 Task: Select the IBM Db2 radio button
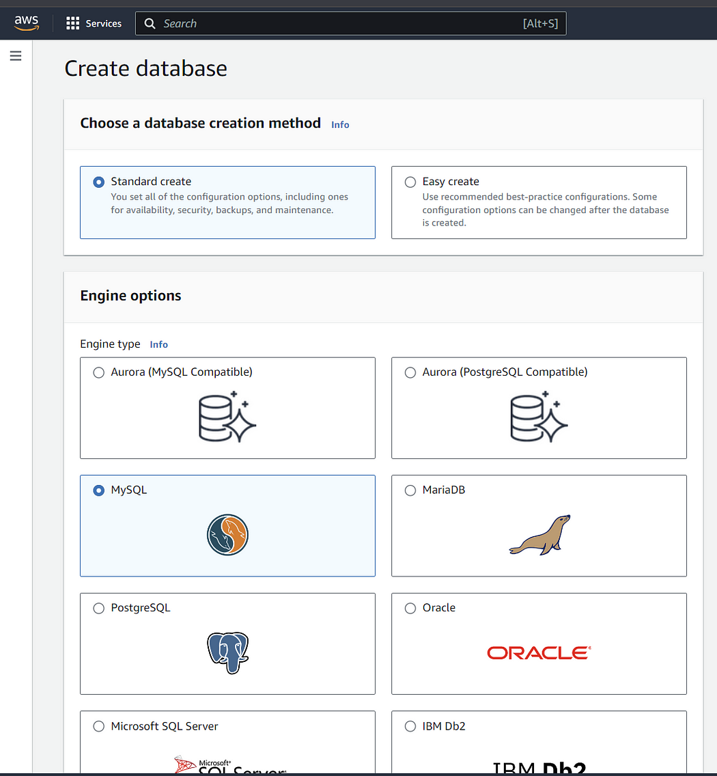(x=410, y=726)
